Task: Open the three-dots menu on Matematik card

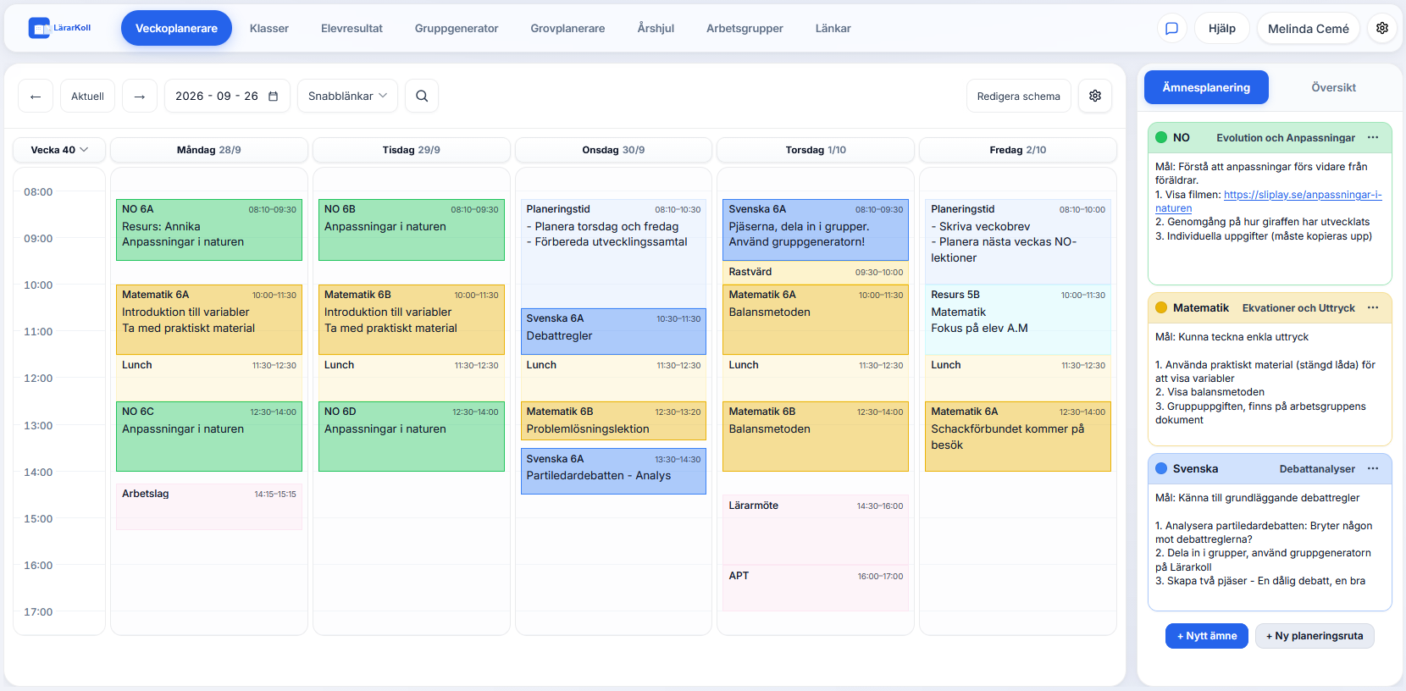Action: (x=1373, y=308)
